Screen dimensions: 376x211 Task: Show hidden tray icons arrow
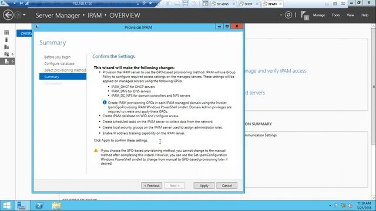click(x=330, y=206)
